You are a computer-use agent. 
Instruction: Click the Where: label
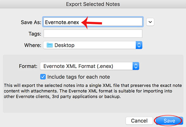click(33, 45)
